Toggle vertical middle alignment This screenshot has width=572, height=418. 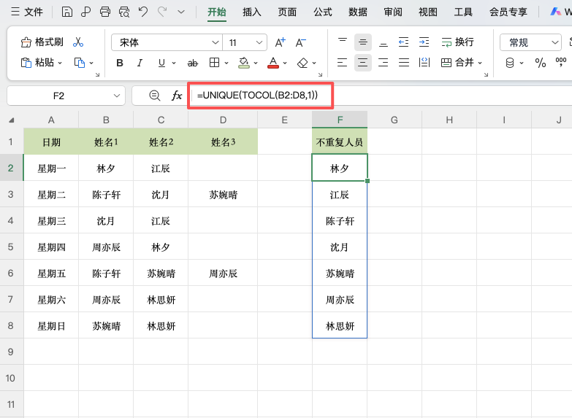point(362,42)
